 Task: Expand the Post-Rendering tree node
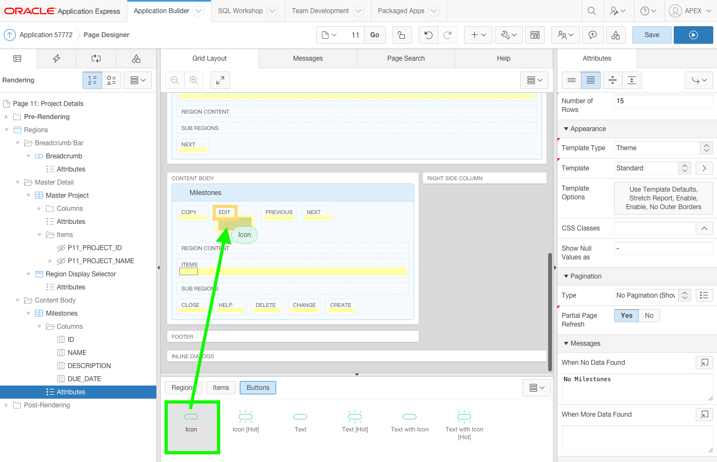tap(7, 405)
